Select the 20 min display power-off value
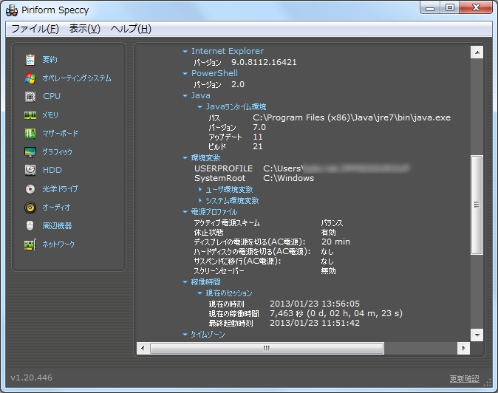 click(335, 242)
